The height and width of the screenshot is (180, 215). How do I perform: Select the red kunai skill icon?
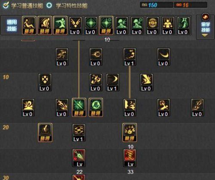pos(79,158)
